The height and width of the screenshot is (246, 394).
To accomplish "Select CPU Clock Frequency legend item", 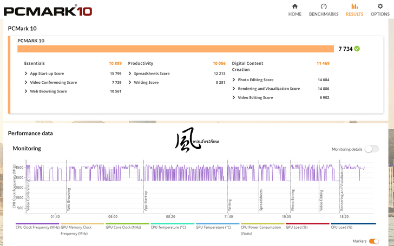I will pos(37,226).
